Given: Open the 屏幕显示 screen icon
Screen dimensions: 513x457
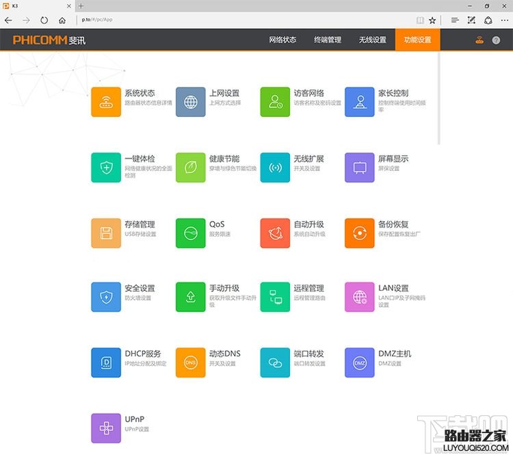Looking at the screenshot, I should (x=360, y=168).
